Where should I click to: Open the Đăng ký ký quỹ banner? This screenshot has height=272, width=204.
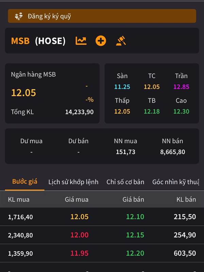(102, 16)
